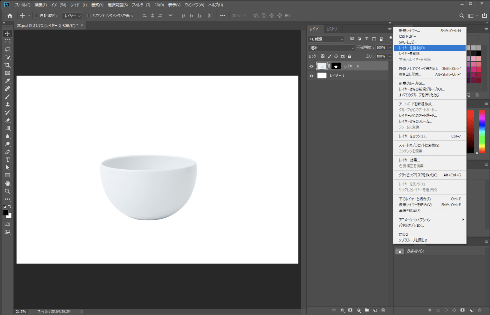Open the フィルター(T) menu
The width and height of the screenshot is (490, 315).
[141, 5]
